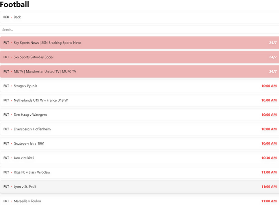Select Marseille v Toulon match
Image resolution: width=279 pixels, height=205 pixels.
click(139, 200)
